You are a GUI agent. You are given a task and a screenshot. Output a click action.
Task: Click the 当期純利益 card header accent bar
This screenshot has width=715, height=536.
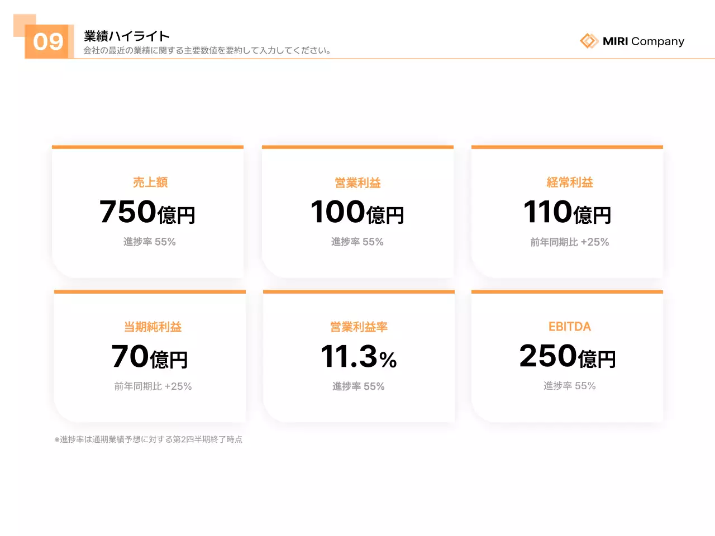point(150,291)
